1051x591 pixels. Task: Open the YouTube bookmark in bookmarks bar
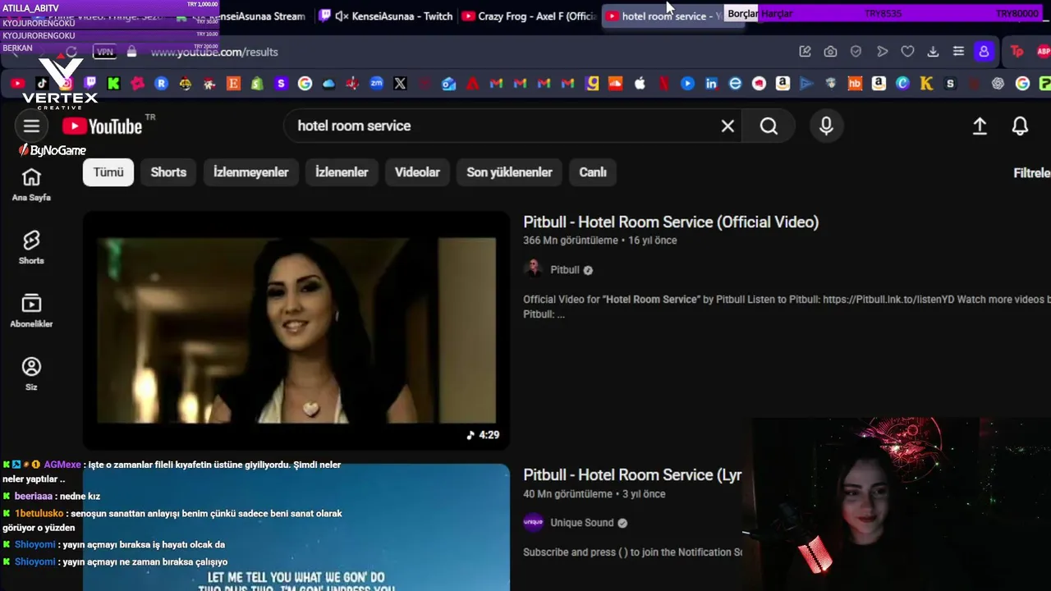pyautogui.click(x=18, y=83)
